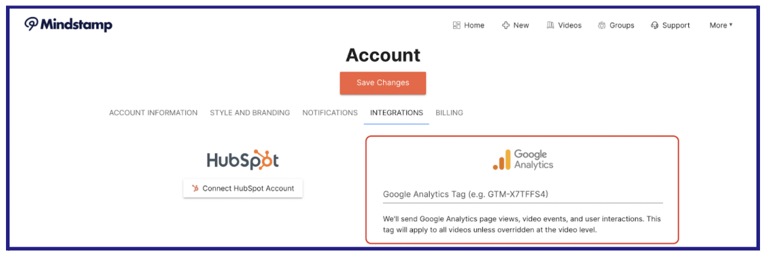Open the Notifications tab
Screen dimensions: 766x258
click(330, 112)
